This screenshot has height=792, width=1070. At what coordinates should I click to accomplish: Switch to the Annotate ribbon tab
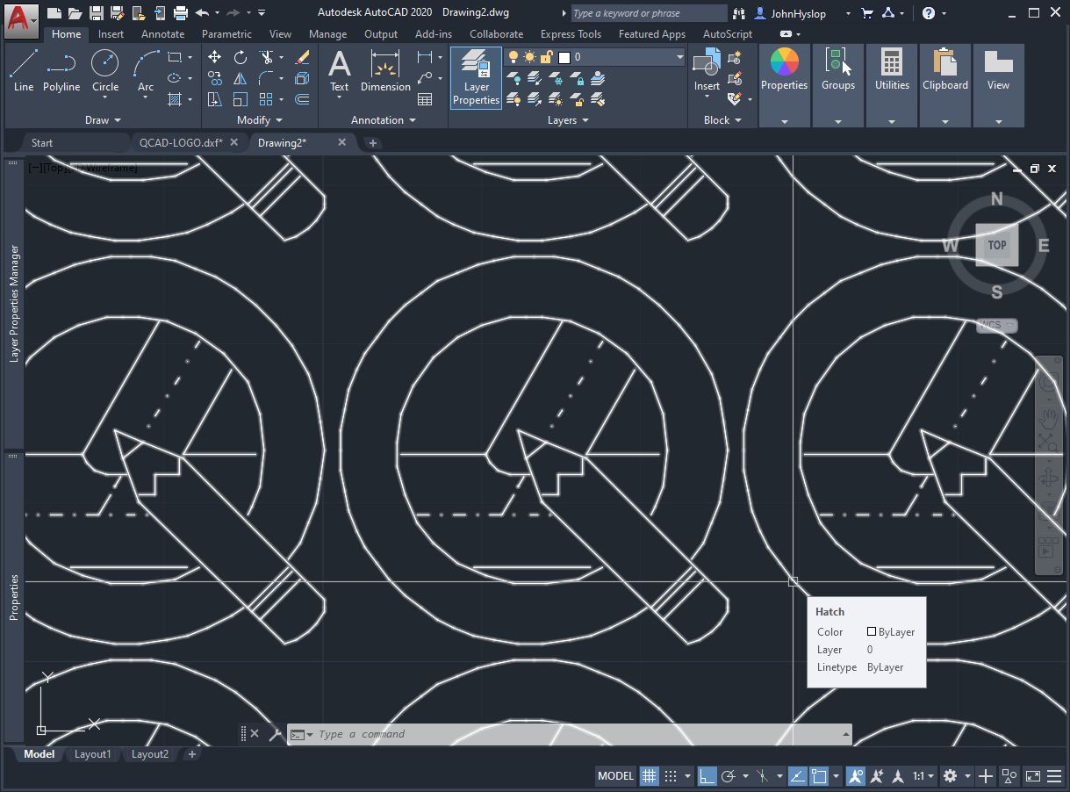(x=163, y=34)
